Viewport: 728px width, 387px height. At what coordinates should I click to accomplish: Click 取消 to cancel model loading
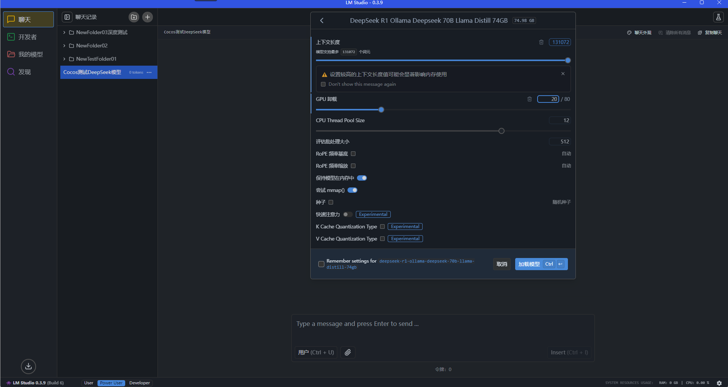point(502,264)
